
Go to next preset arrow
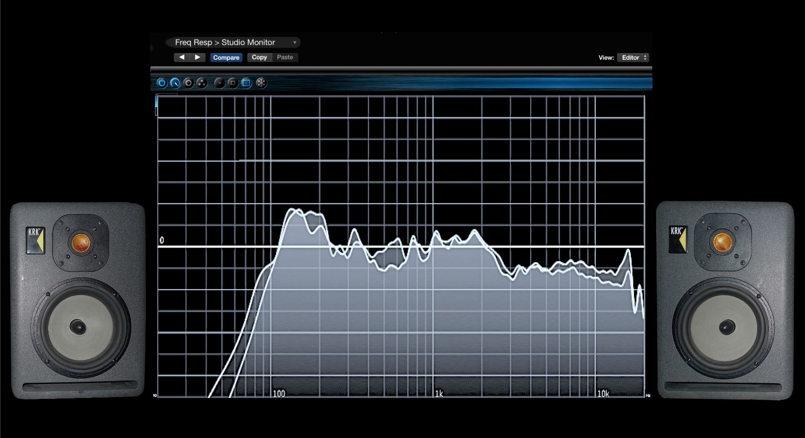[x=197, y=57]
